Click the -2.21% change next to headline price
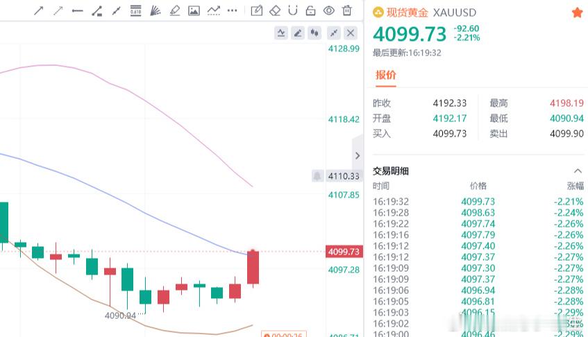The width and height of the screenshot is (588, 337). click(x=467, y=37)
